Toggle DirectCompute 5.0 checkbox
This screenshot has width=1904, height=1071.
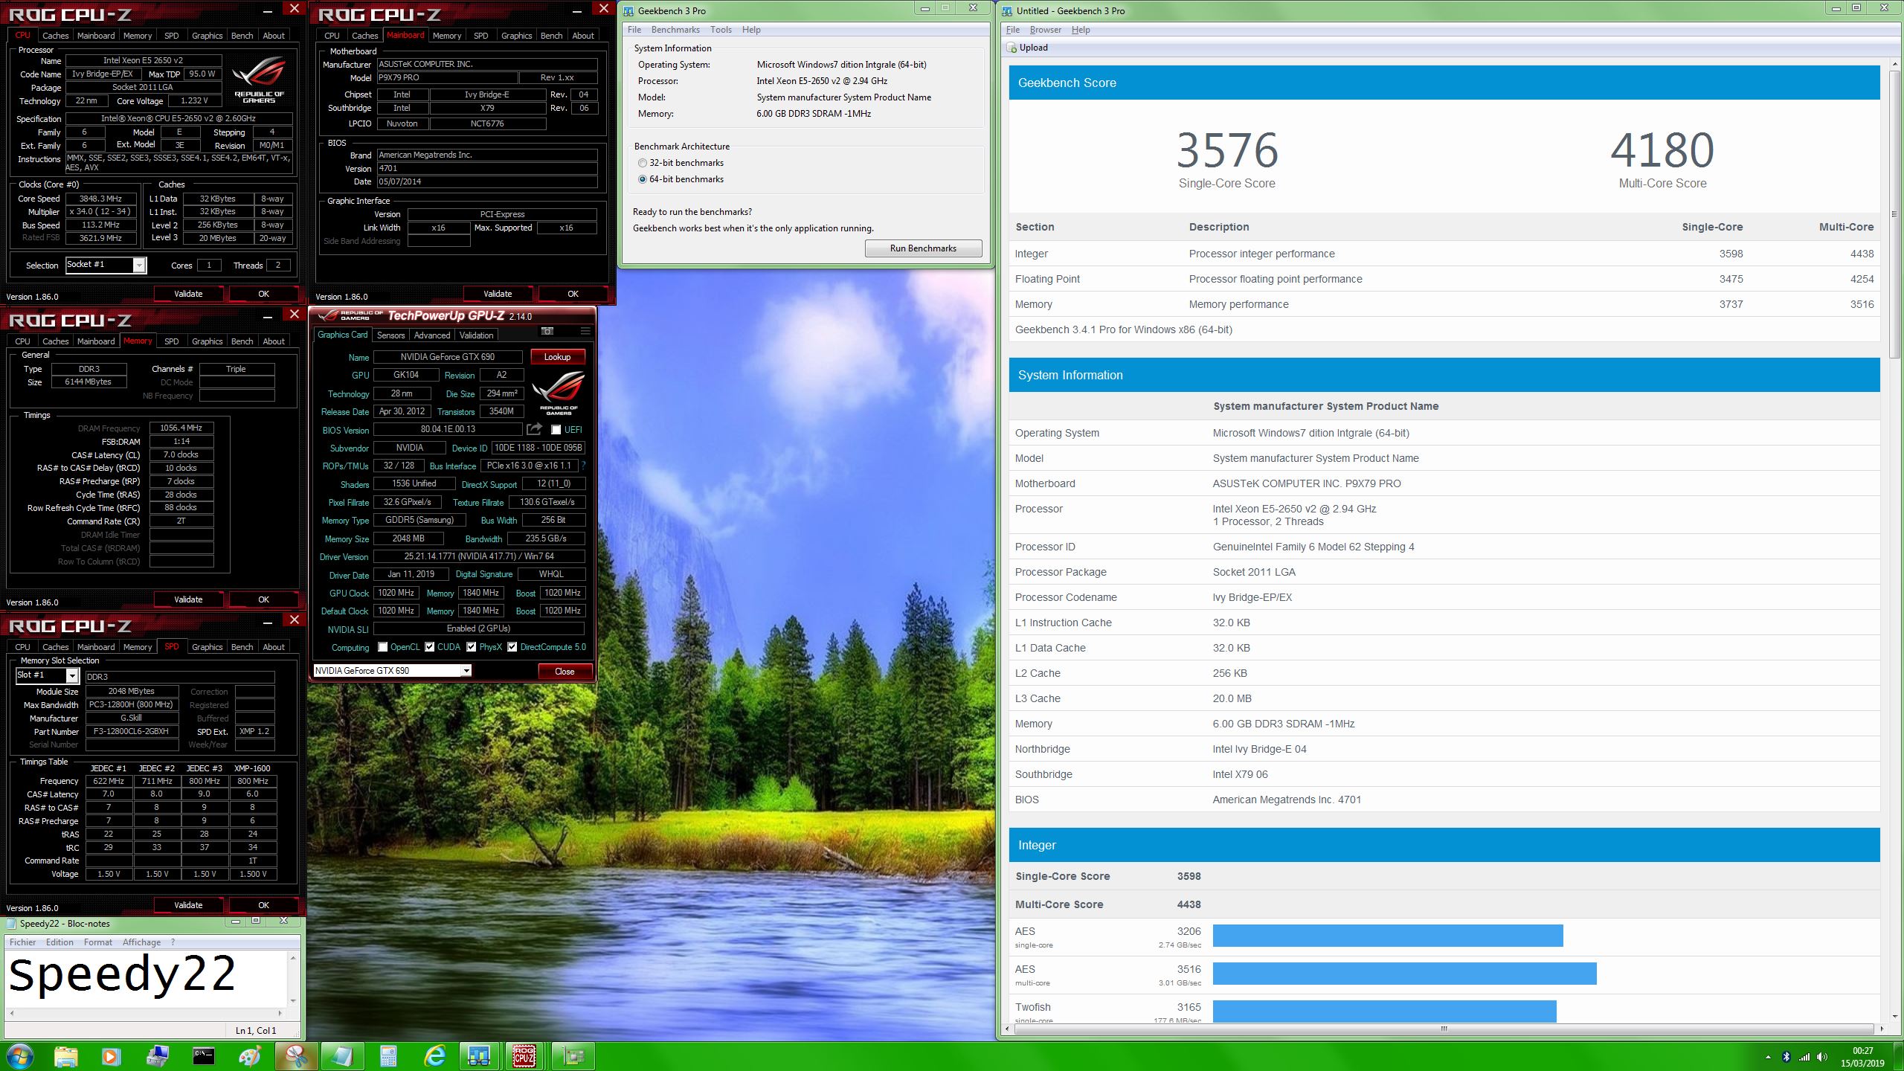[x=512, y=647]
